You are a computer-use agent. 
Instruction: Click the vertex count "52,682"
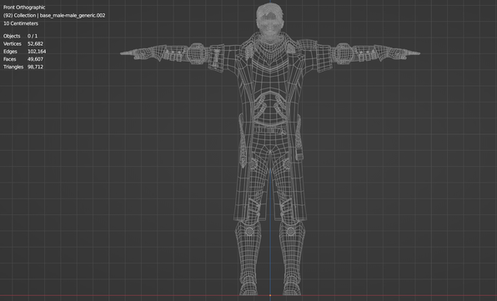click(x=35, y=43)
